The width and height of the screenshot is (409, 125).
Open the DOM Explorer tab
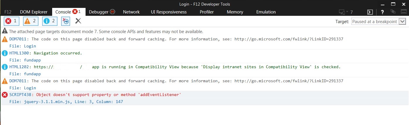[x=34, y=12]
